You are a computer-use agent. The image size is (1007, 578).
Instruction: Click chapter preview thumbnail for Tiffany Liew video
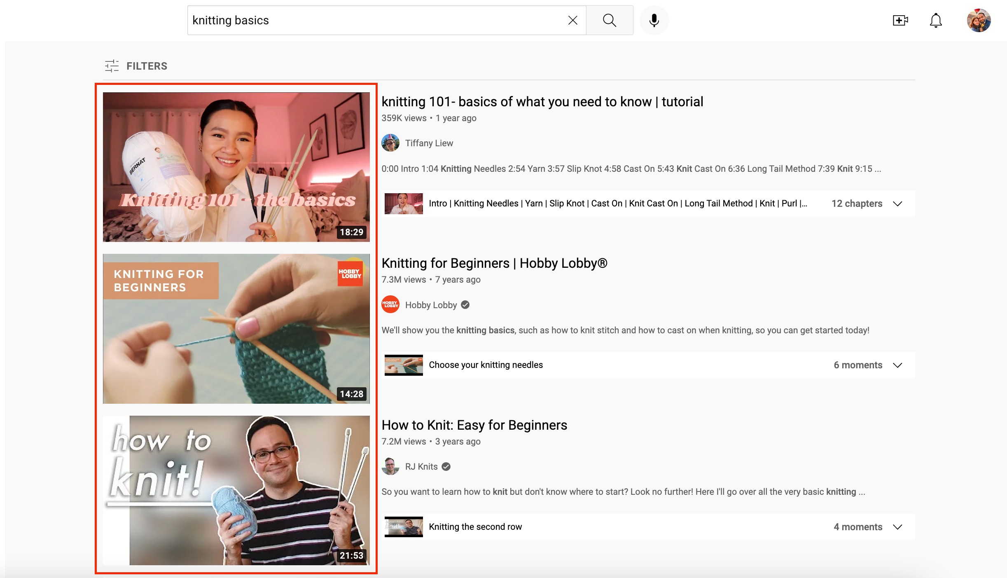[x=404, y=204]
